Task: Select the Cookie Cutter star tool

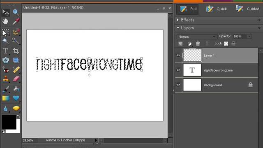Action: click(5, 60)
